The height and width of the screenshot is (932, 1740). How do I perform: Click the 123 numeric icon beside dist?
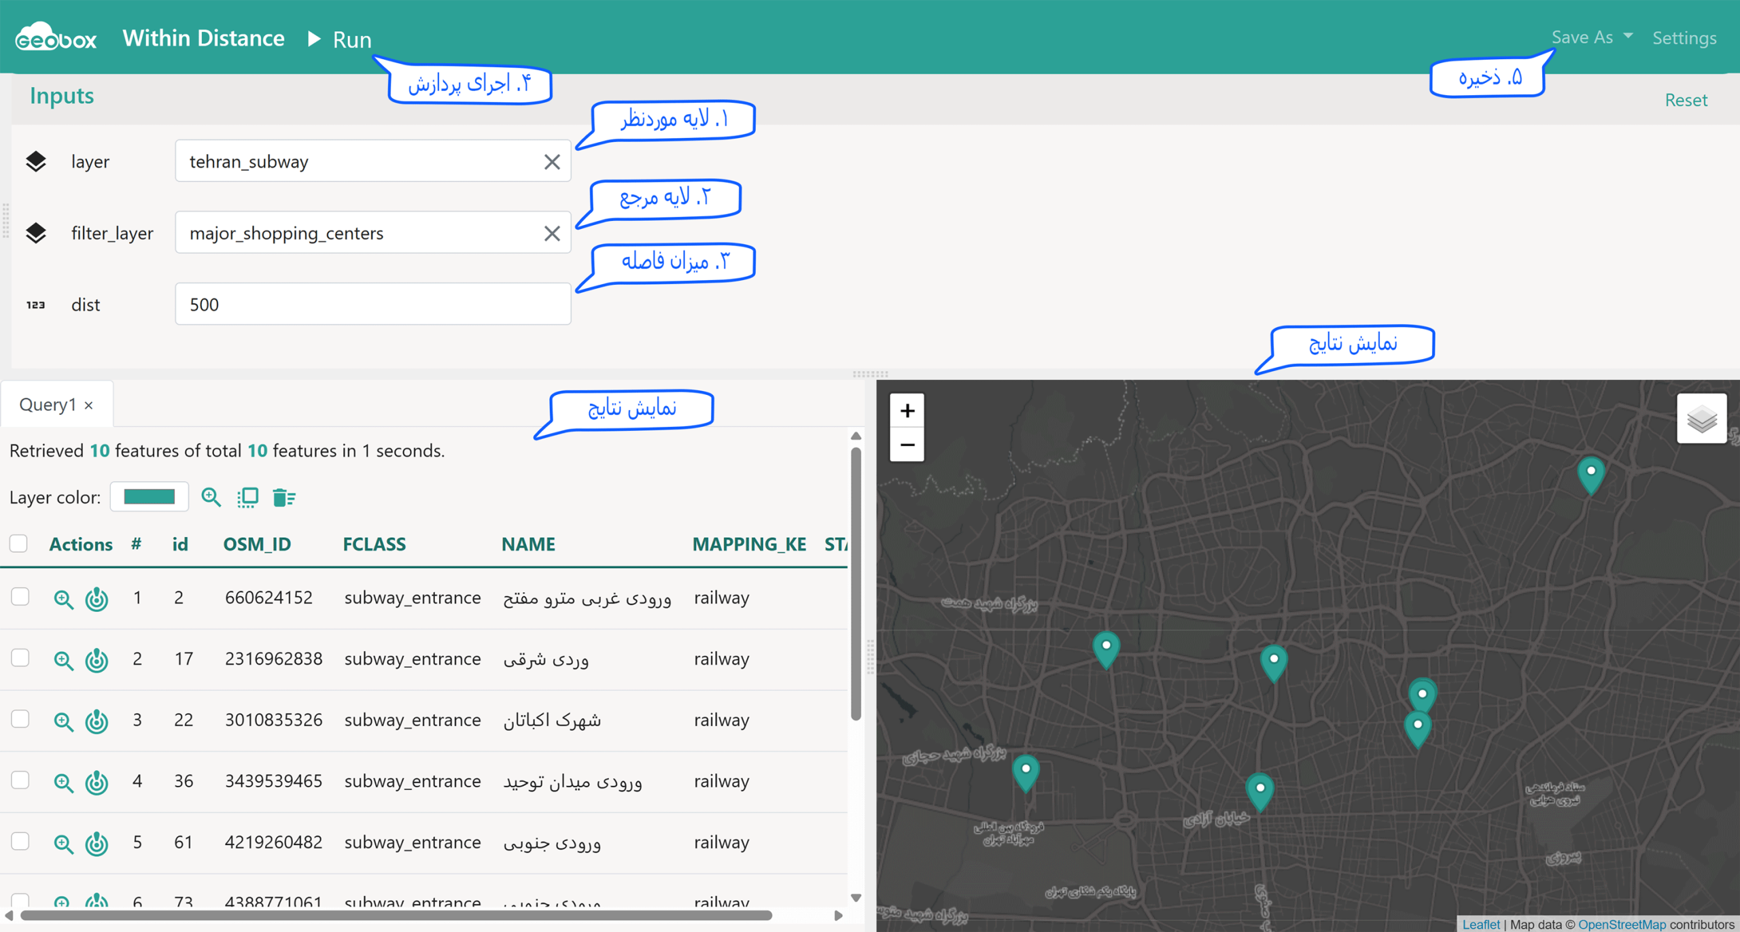click(x=36, y=305)
